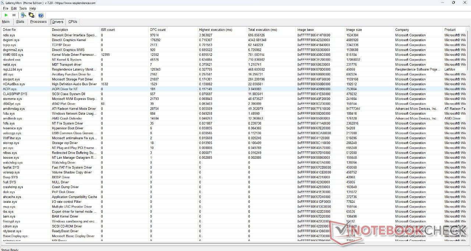Open help via the blue question mark icon
The image size is (471, 251).
[40, 15]
